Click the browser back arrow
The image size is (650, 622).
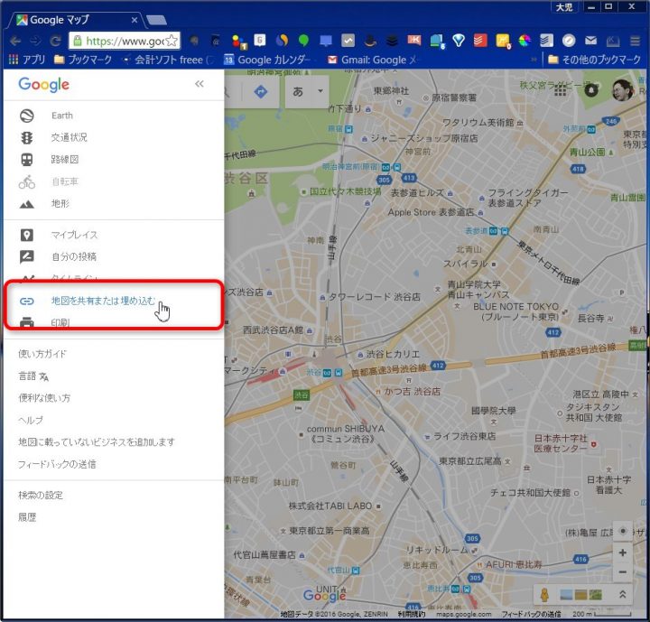click(x=15, y=41)
